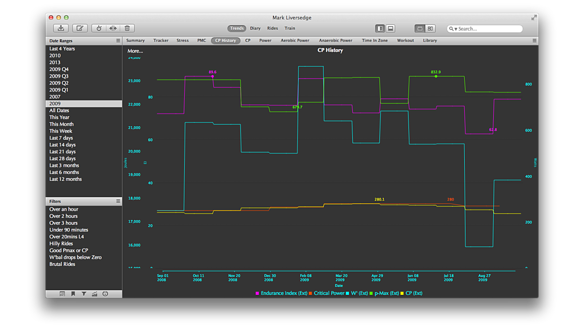Click the bar chart icon in bottom bar
584x328 pixels.
tap(95, 294)
